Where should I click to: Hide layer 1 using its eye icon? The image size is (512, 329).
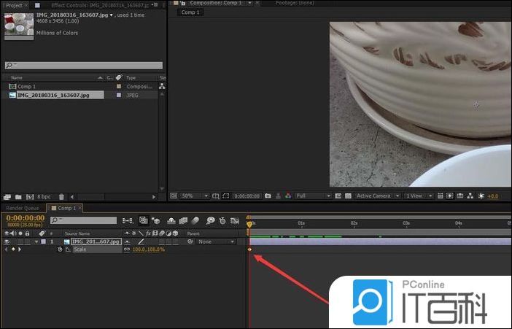click(x=7, y=241)
